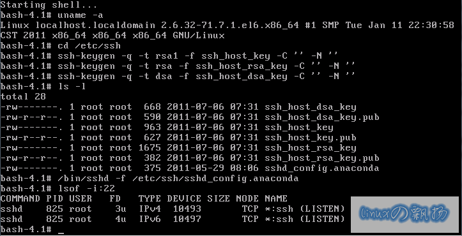Click the IPv6 sshd listener row
The height and width of the screenshot is (236, 462).
(x=173, y=219)
